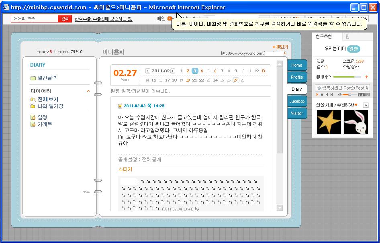The image size is (380, 243).
Task: Collapse the 선물가게 gift shop panel
Action: (x=366, y=105)
